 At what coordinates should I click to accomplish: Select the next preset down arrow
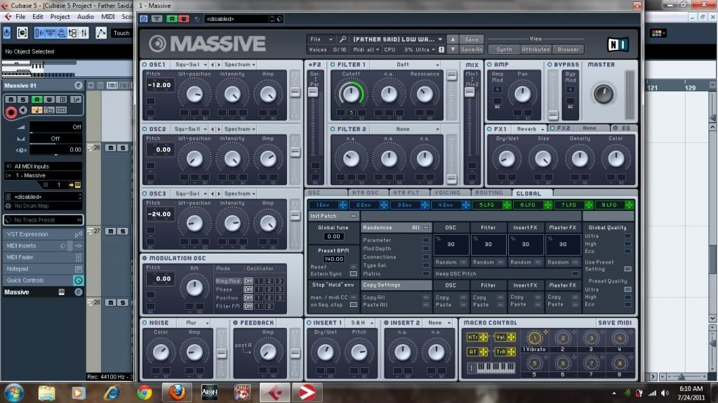tap(453, 49)
